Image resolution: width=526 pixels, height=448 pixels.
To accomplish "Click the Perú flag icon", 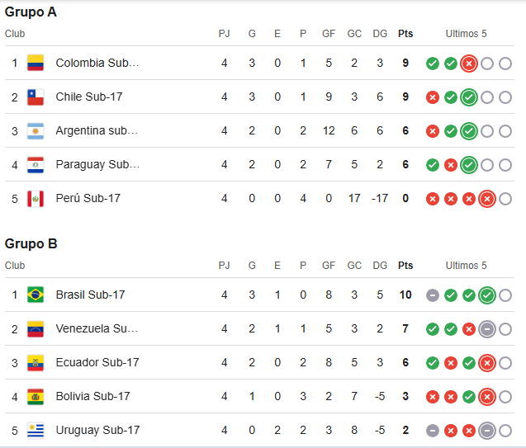I will click(x=35, y=198).
